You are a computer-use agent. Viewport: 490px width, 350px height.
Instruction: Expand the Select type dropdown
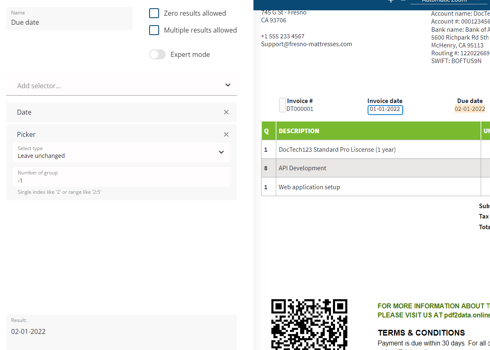(x=122, y=152)
